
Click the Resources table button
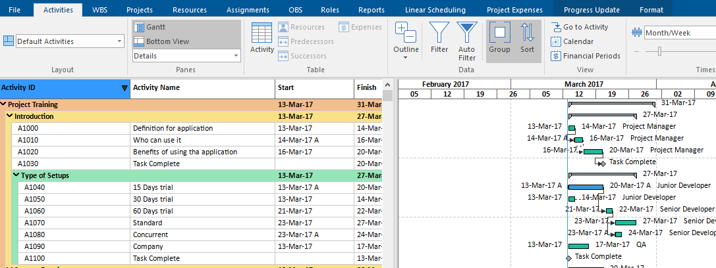coord(302,28)
